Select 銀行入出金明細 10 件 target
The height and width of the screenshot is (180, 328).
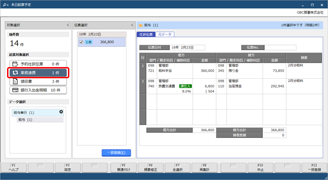tap(38, 90)
